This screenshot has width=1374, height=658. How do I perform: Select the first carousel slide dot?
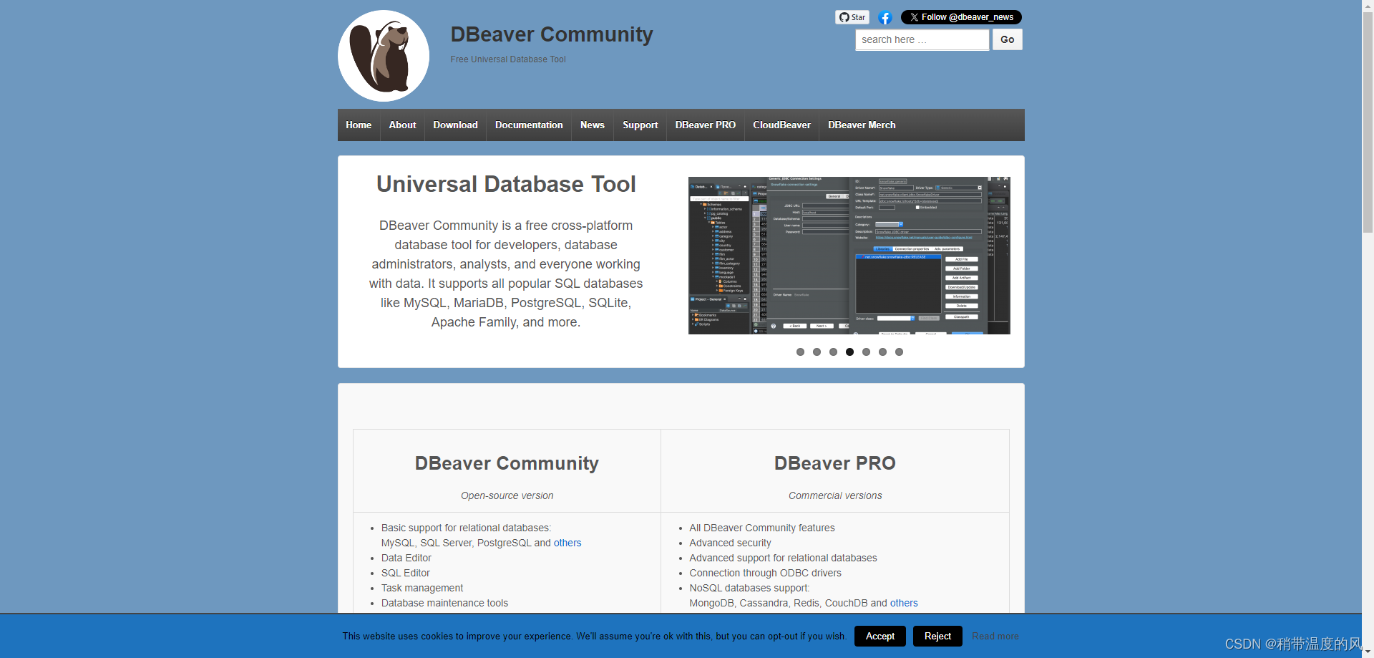(800, 352)
